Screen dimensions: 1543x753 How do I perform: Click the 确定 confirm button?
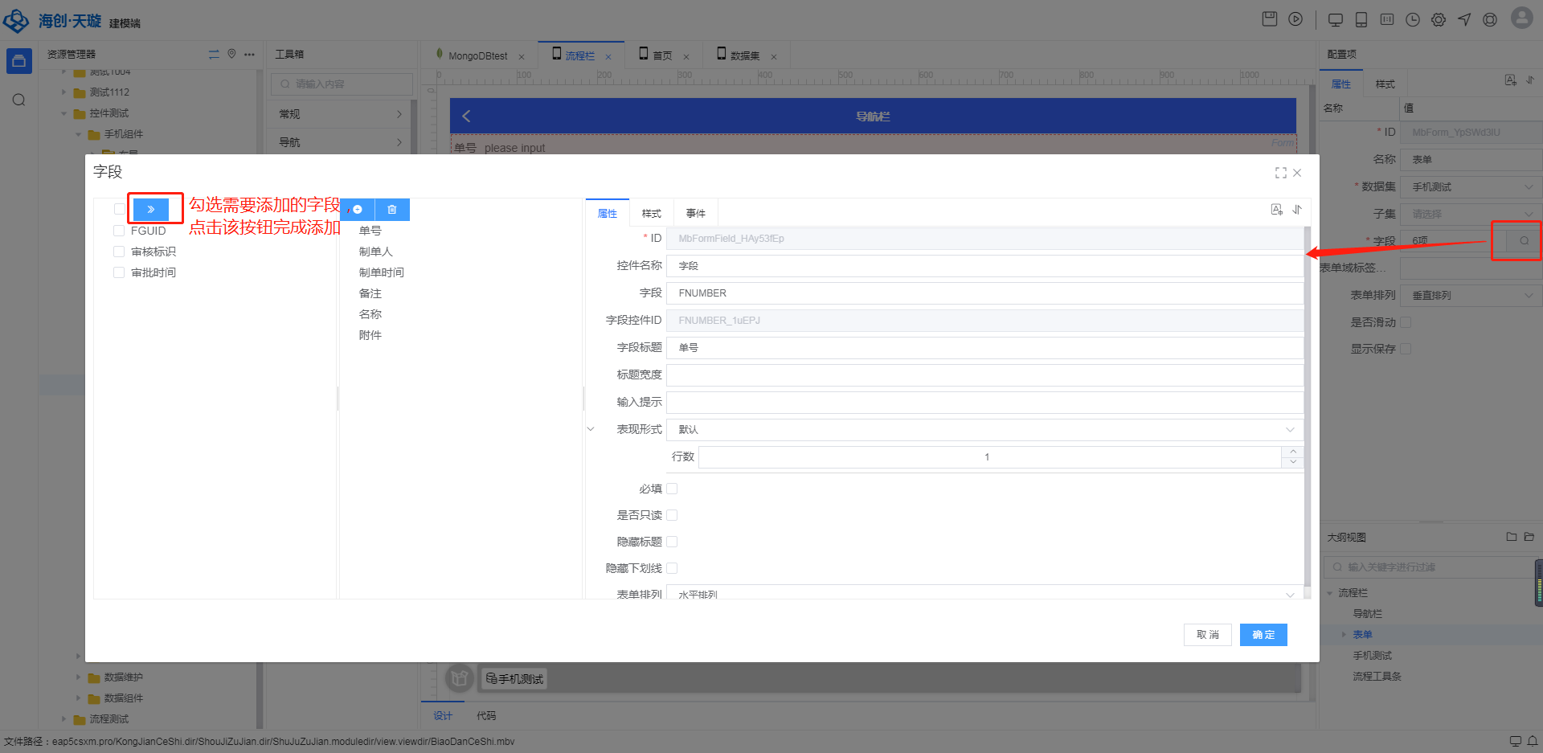pyautogui.click(x=1263, y=635)
